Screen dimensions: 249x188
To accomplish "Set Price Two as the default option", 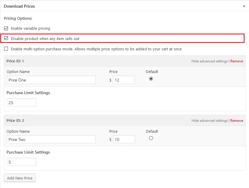I will (151, 138).
